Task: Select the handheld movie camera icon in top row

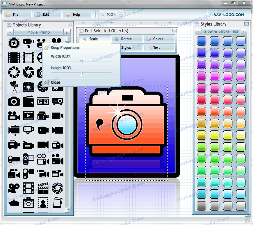Action: 28,43
